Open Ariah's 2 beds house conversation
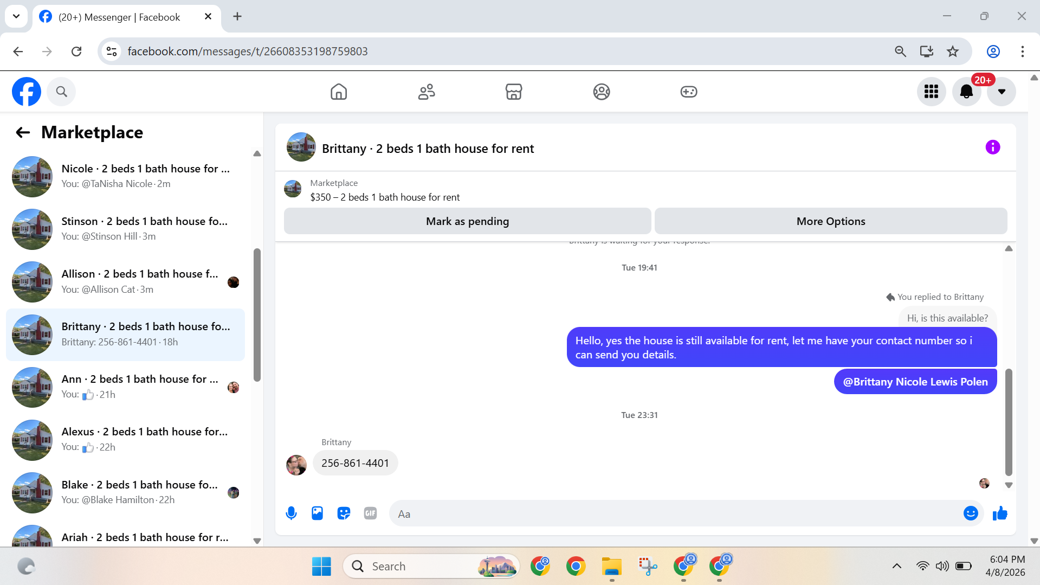The height and width of the screenshot is (585, 1040). pyautogui.click(x=125, y=536)
